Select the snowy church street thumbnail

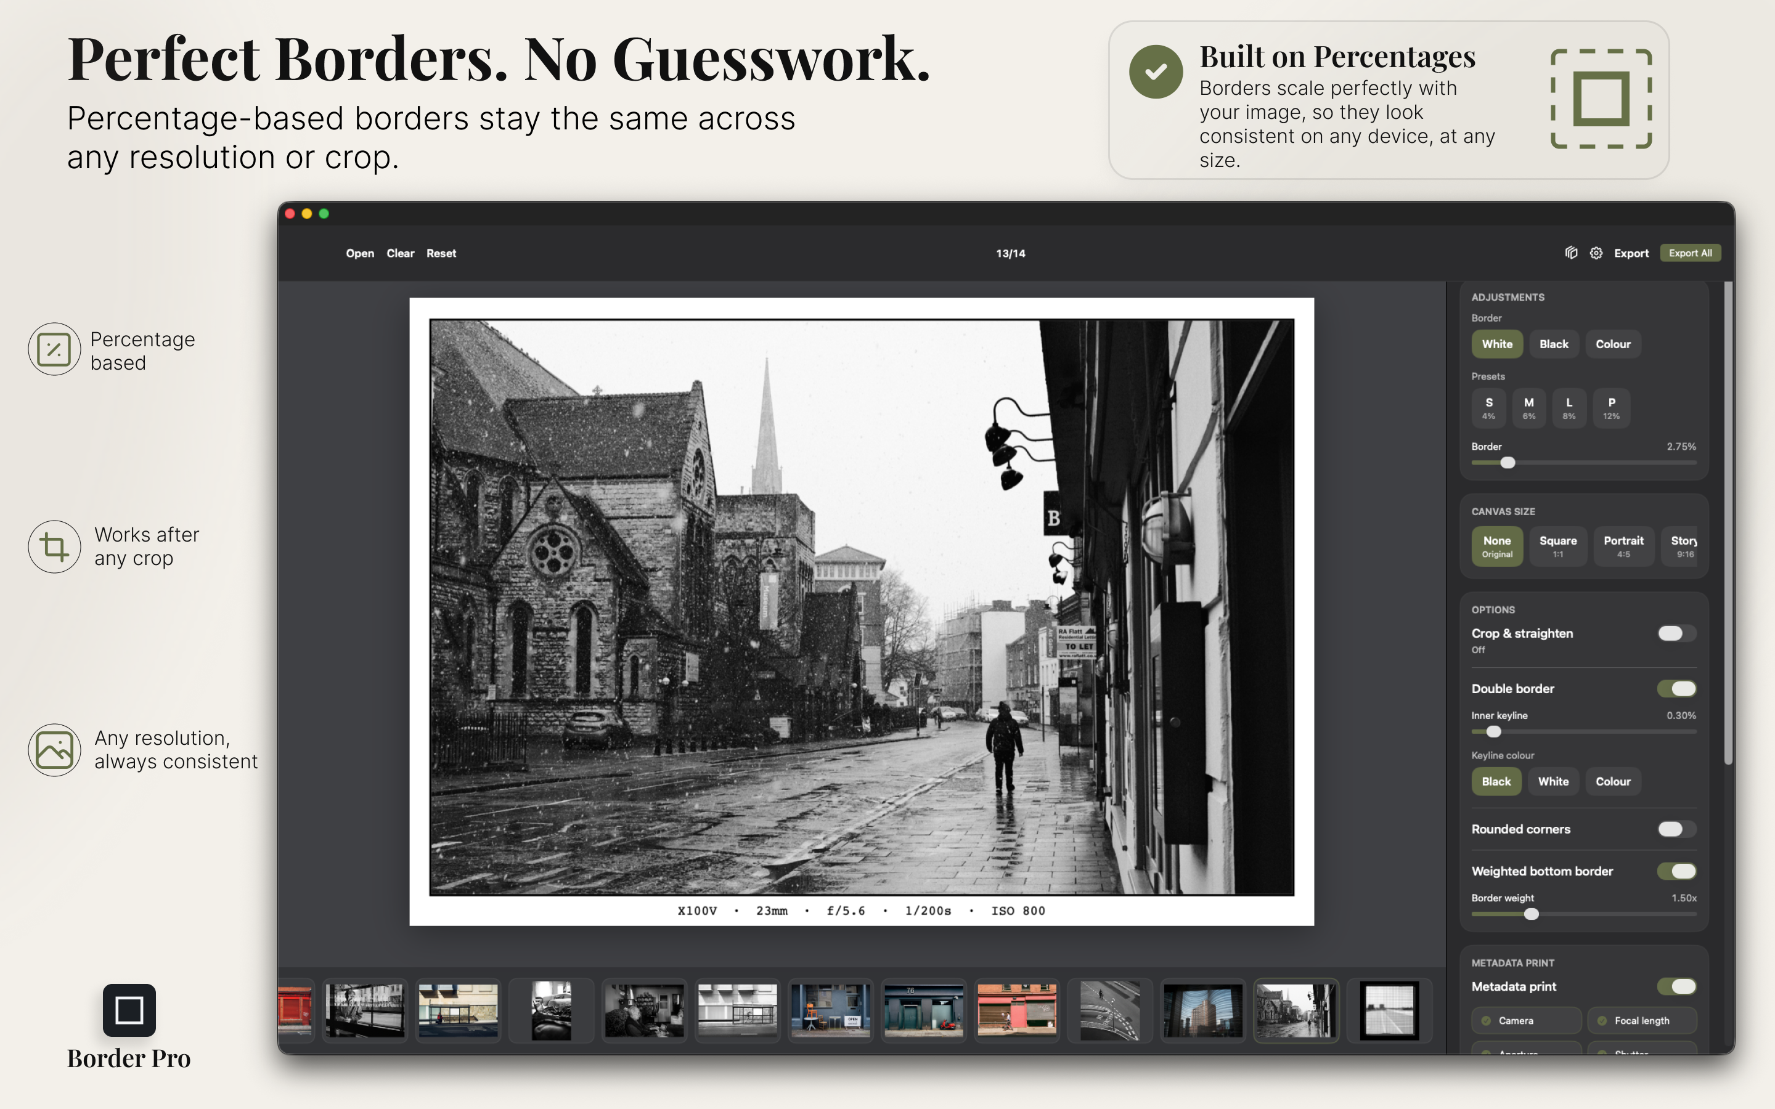1296,1010
